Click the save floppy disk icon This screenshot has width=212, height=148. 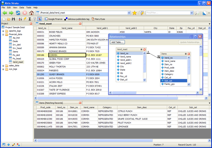tap(13, 19)
